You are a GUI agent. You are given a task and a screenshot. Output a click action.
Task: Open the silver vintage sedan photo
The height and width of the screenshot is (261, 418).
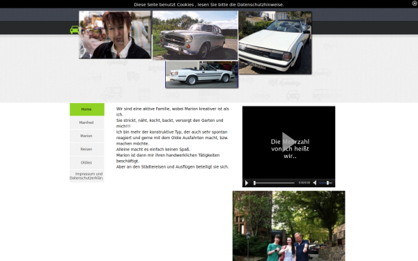tap(195, 35)
